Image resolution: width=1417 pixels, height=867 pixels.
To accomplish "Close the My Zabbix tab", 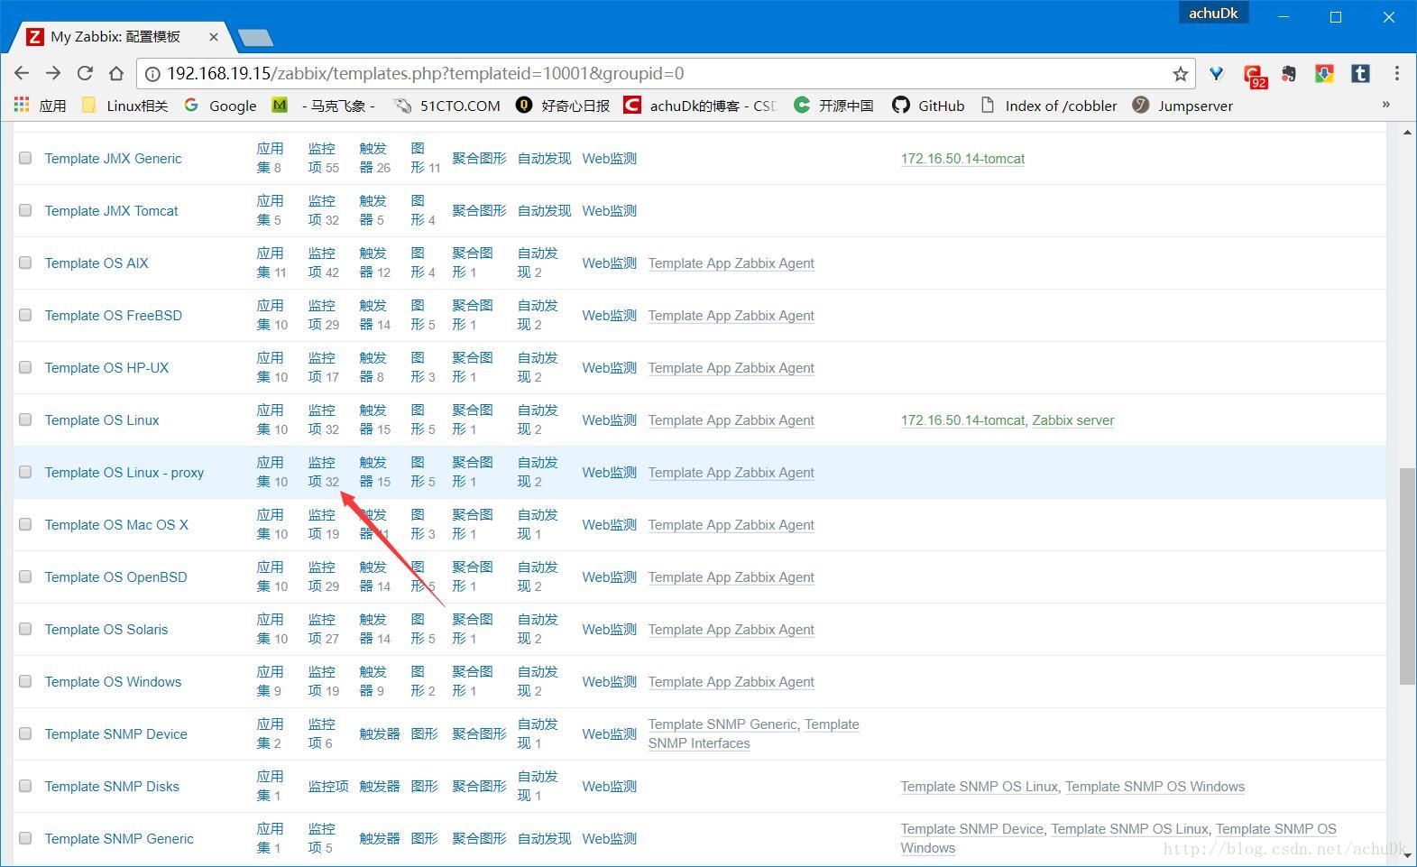I will click(213, 37).
